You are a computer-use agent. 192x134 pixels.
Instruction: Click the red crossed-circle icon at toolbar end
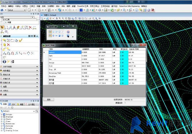tap(153, 10)
